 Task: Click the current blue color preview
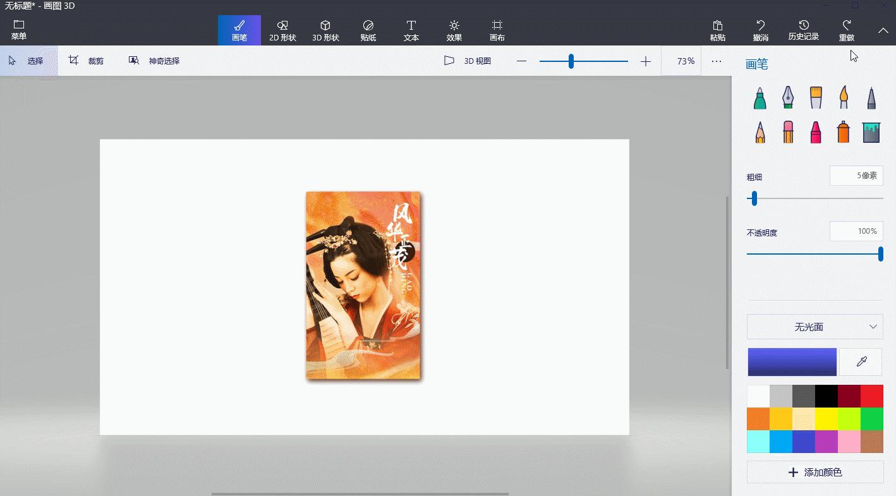tap(792, 362)
